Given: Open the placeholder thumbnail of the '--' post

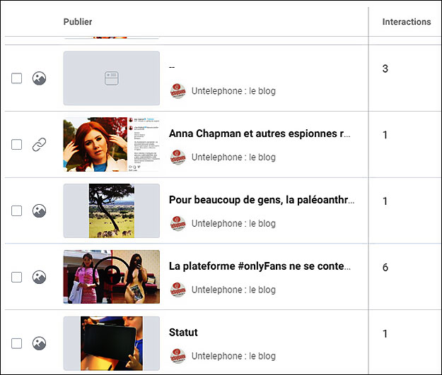Looking at the screenshot, I should pos(112,78).
